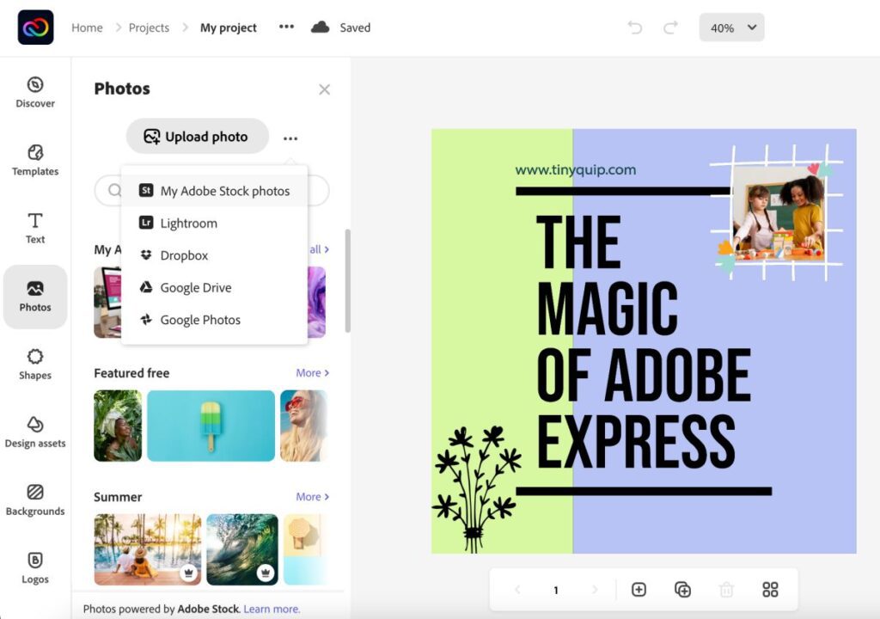The image size is (880, 619).
Task: Click the Redo icon
Action: point(669,27)
